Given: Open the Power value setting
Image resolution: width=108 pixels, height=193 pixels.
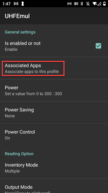Looking at the screenshot, I should click(54, 90).
